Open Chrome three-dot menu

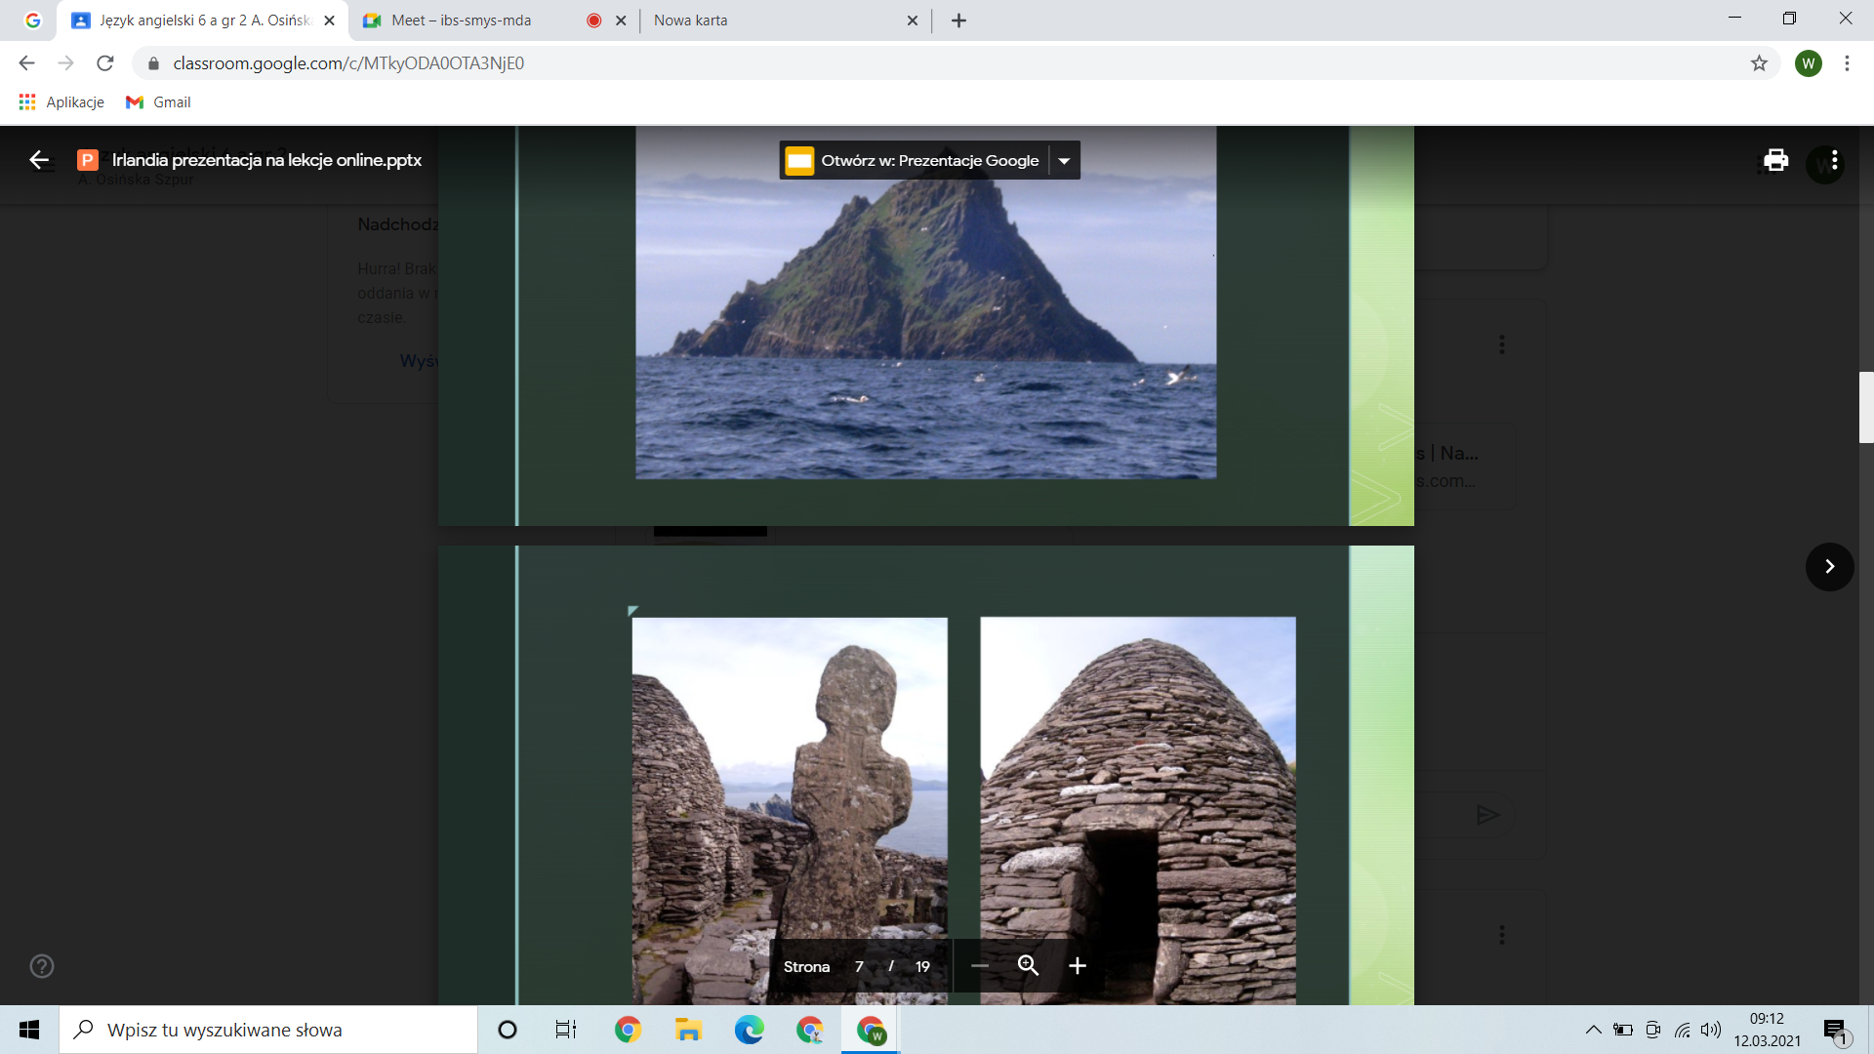pyautogui.click(x=1847, y=63)
